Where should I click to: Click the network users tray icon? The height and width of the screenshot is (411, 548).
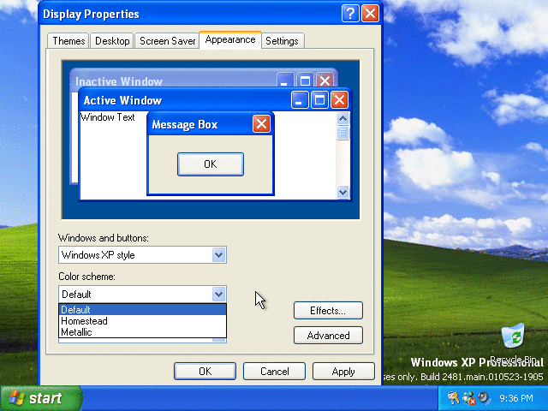[x=469, y=397]
